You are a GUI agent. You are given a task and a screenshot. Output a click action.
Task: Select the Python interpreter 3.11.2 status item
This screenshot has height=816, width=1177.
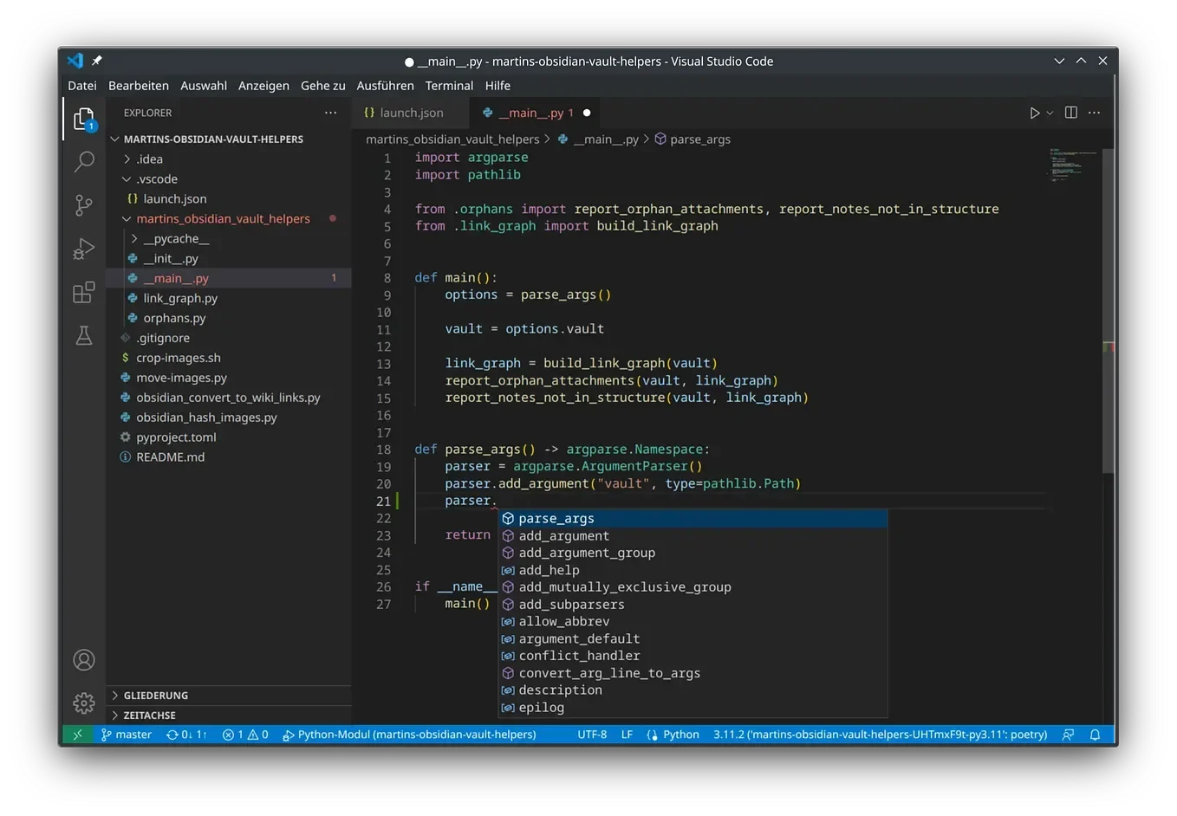880,735
